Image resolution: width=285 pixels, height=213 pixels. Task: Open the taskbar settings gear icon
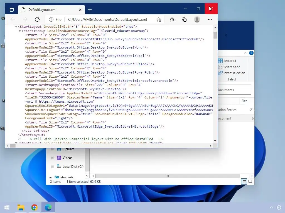point(279,207)
